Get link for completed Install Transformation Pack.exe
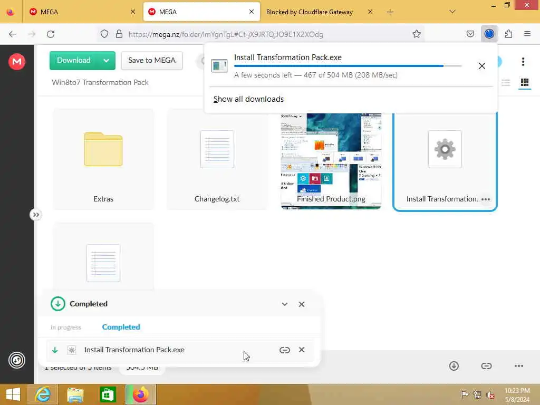 (x=284, y=350)
